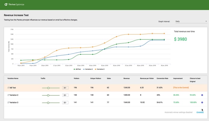Screen dimensions: 209x121
Task: Open the Graph interval Daily dropdown
Action: tap(191, 21)
